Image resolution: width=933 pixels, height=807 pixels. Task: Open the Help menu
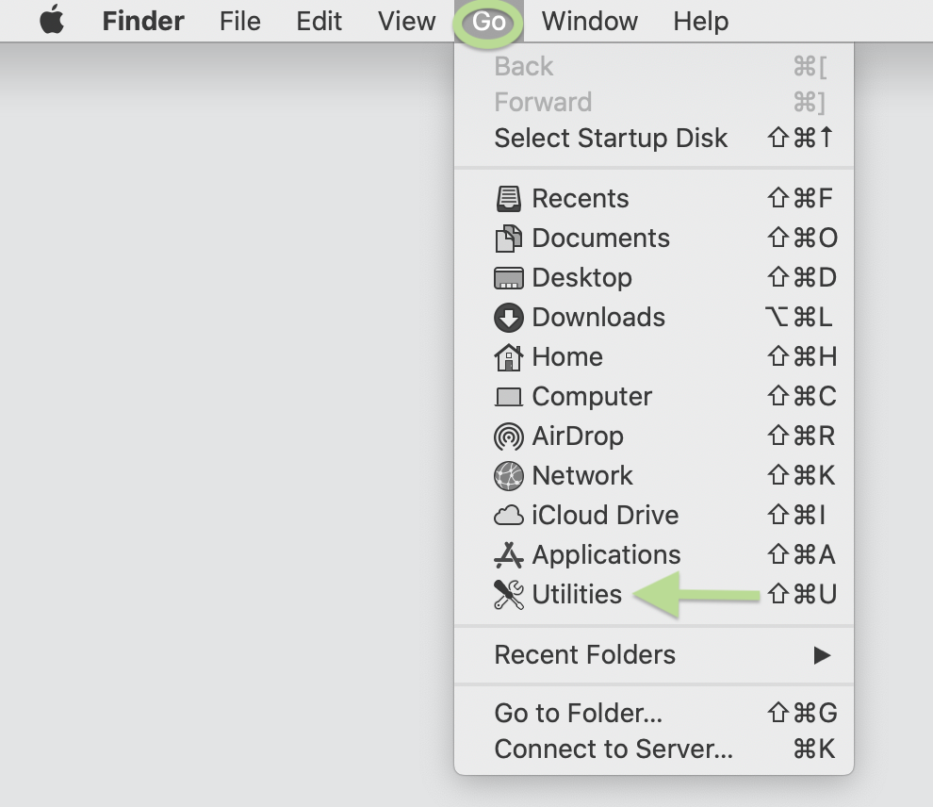click(700, 21)
